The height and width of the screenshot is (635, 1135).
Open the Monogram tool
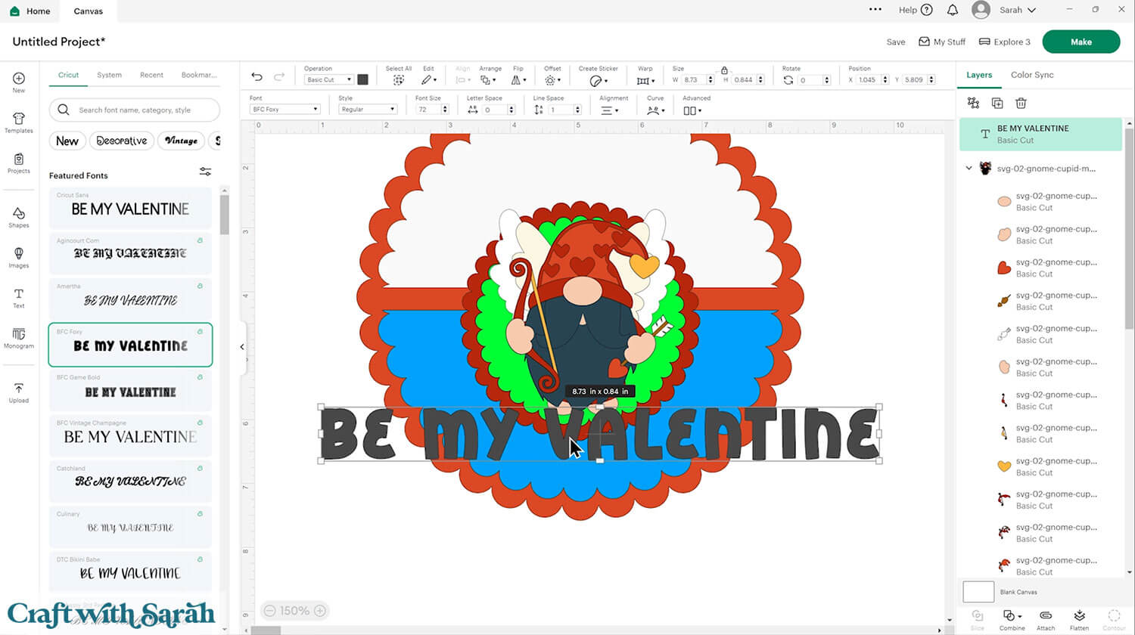(x=19, y=338)
